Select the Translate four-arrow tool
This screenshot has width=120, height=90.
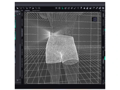(x=72, y=8)
